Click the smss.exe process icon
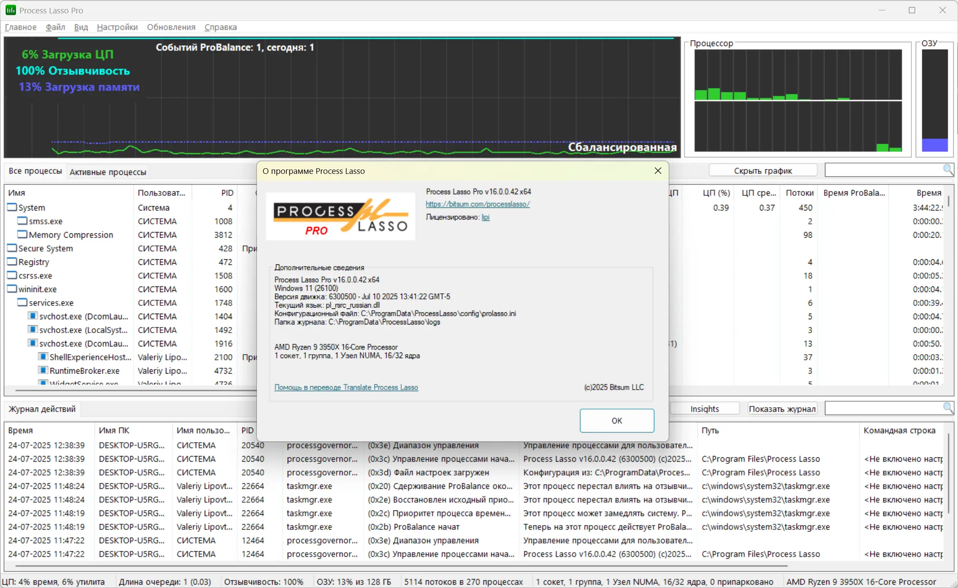The width and height of the screenshot is (958, 588). [22, 221]
